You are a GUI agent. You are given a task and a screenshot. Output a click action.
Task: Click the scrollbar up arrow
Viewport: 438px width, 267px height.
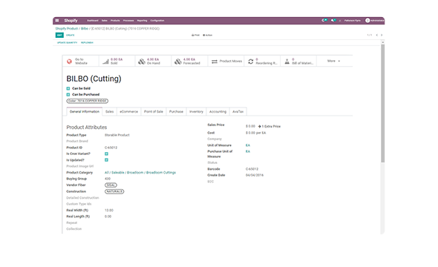[382, 42]
